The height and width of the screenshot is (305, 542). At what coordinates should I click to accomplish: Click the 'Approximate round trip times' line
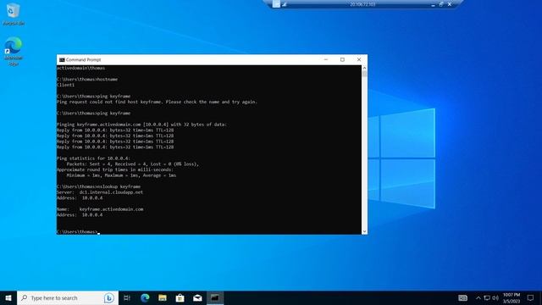(115, 169)
